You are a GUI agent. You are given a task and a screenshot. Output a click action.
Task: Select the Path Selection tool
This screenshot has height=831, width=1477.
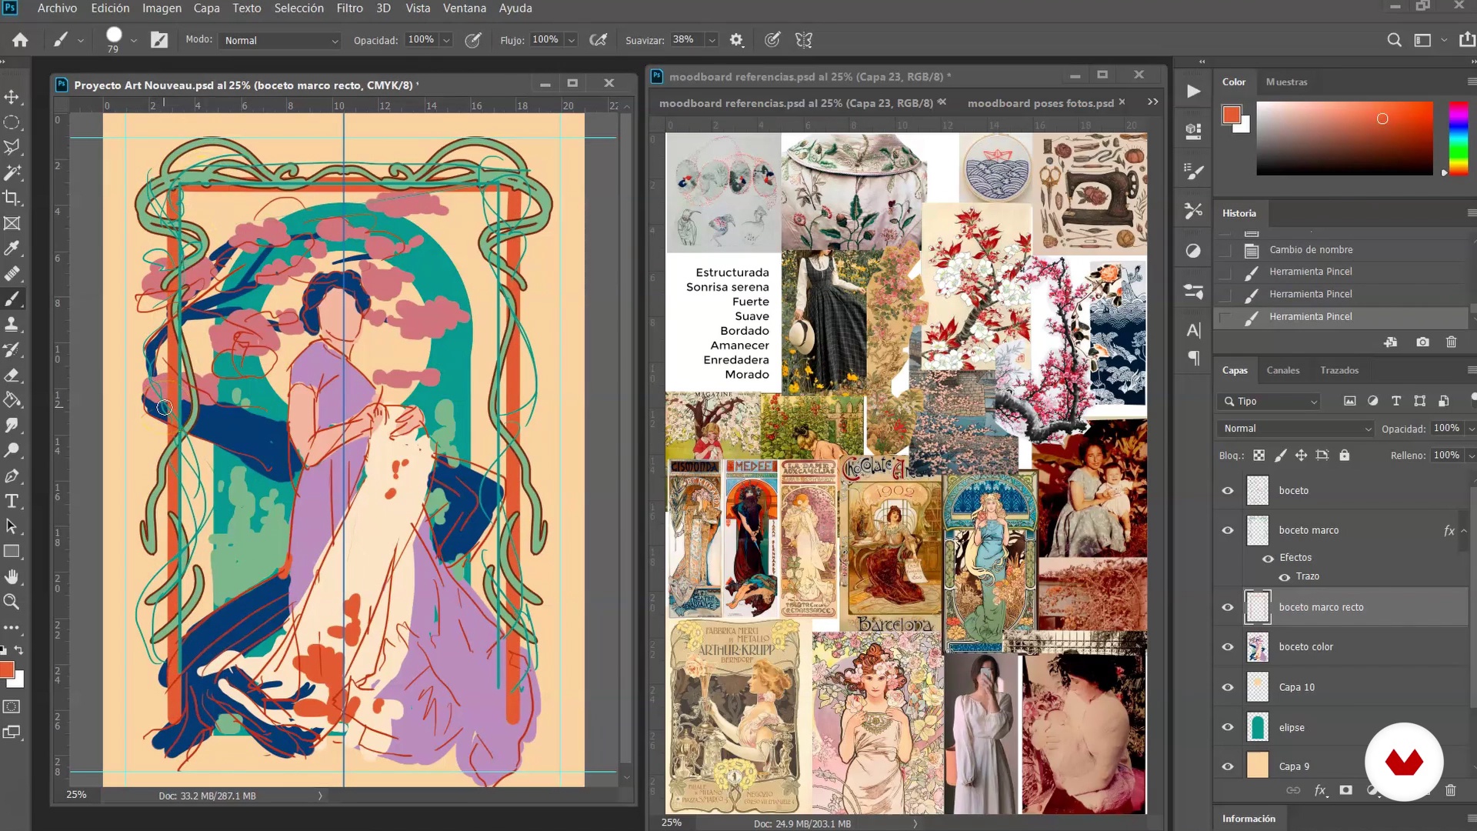12,526
